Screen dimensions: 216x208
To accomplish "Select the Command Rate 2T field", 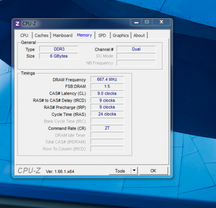I will [x=107, y=128].
